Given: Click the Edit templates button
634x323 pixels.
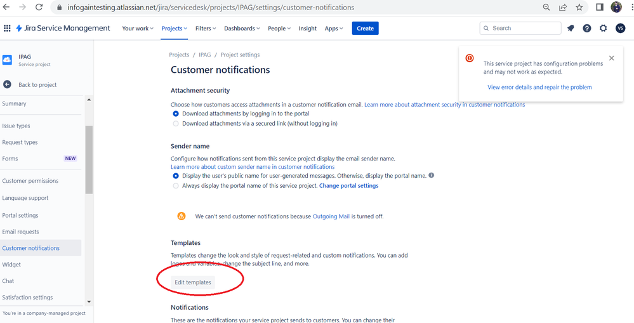Looking at the screenshot, I should click(x=193, y=282).
